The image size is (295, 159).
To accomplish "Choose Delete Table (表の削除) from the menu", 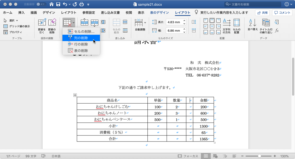I will (81, 51).
